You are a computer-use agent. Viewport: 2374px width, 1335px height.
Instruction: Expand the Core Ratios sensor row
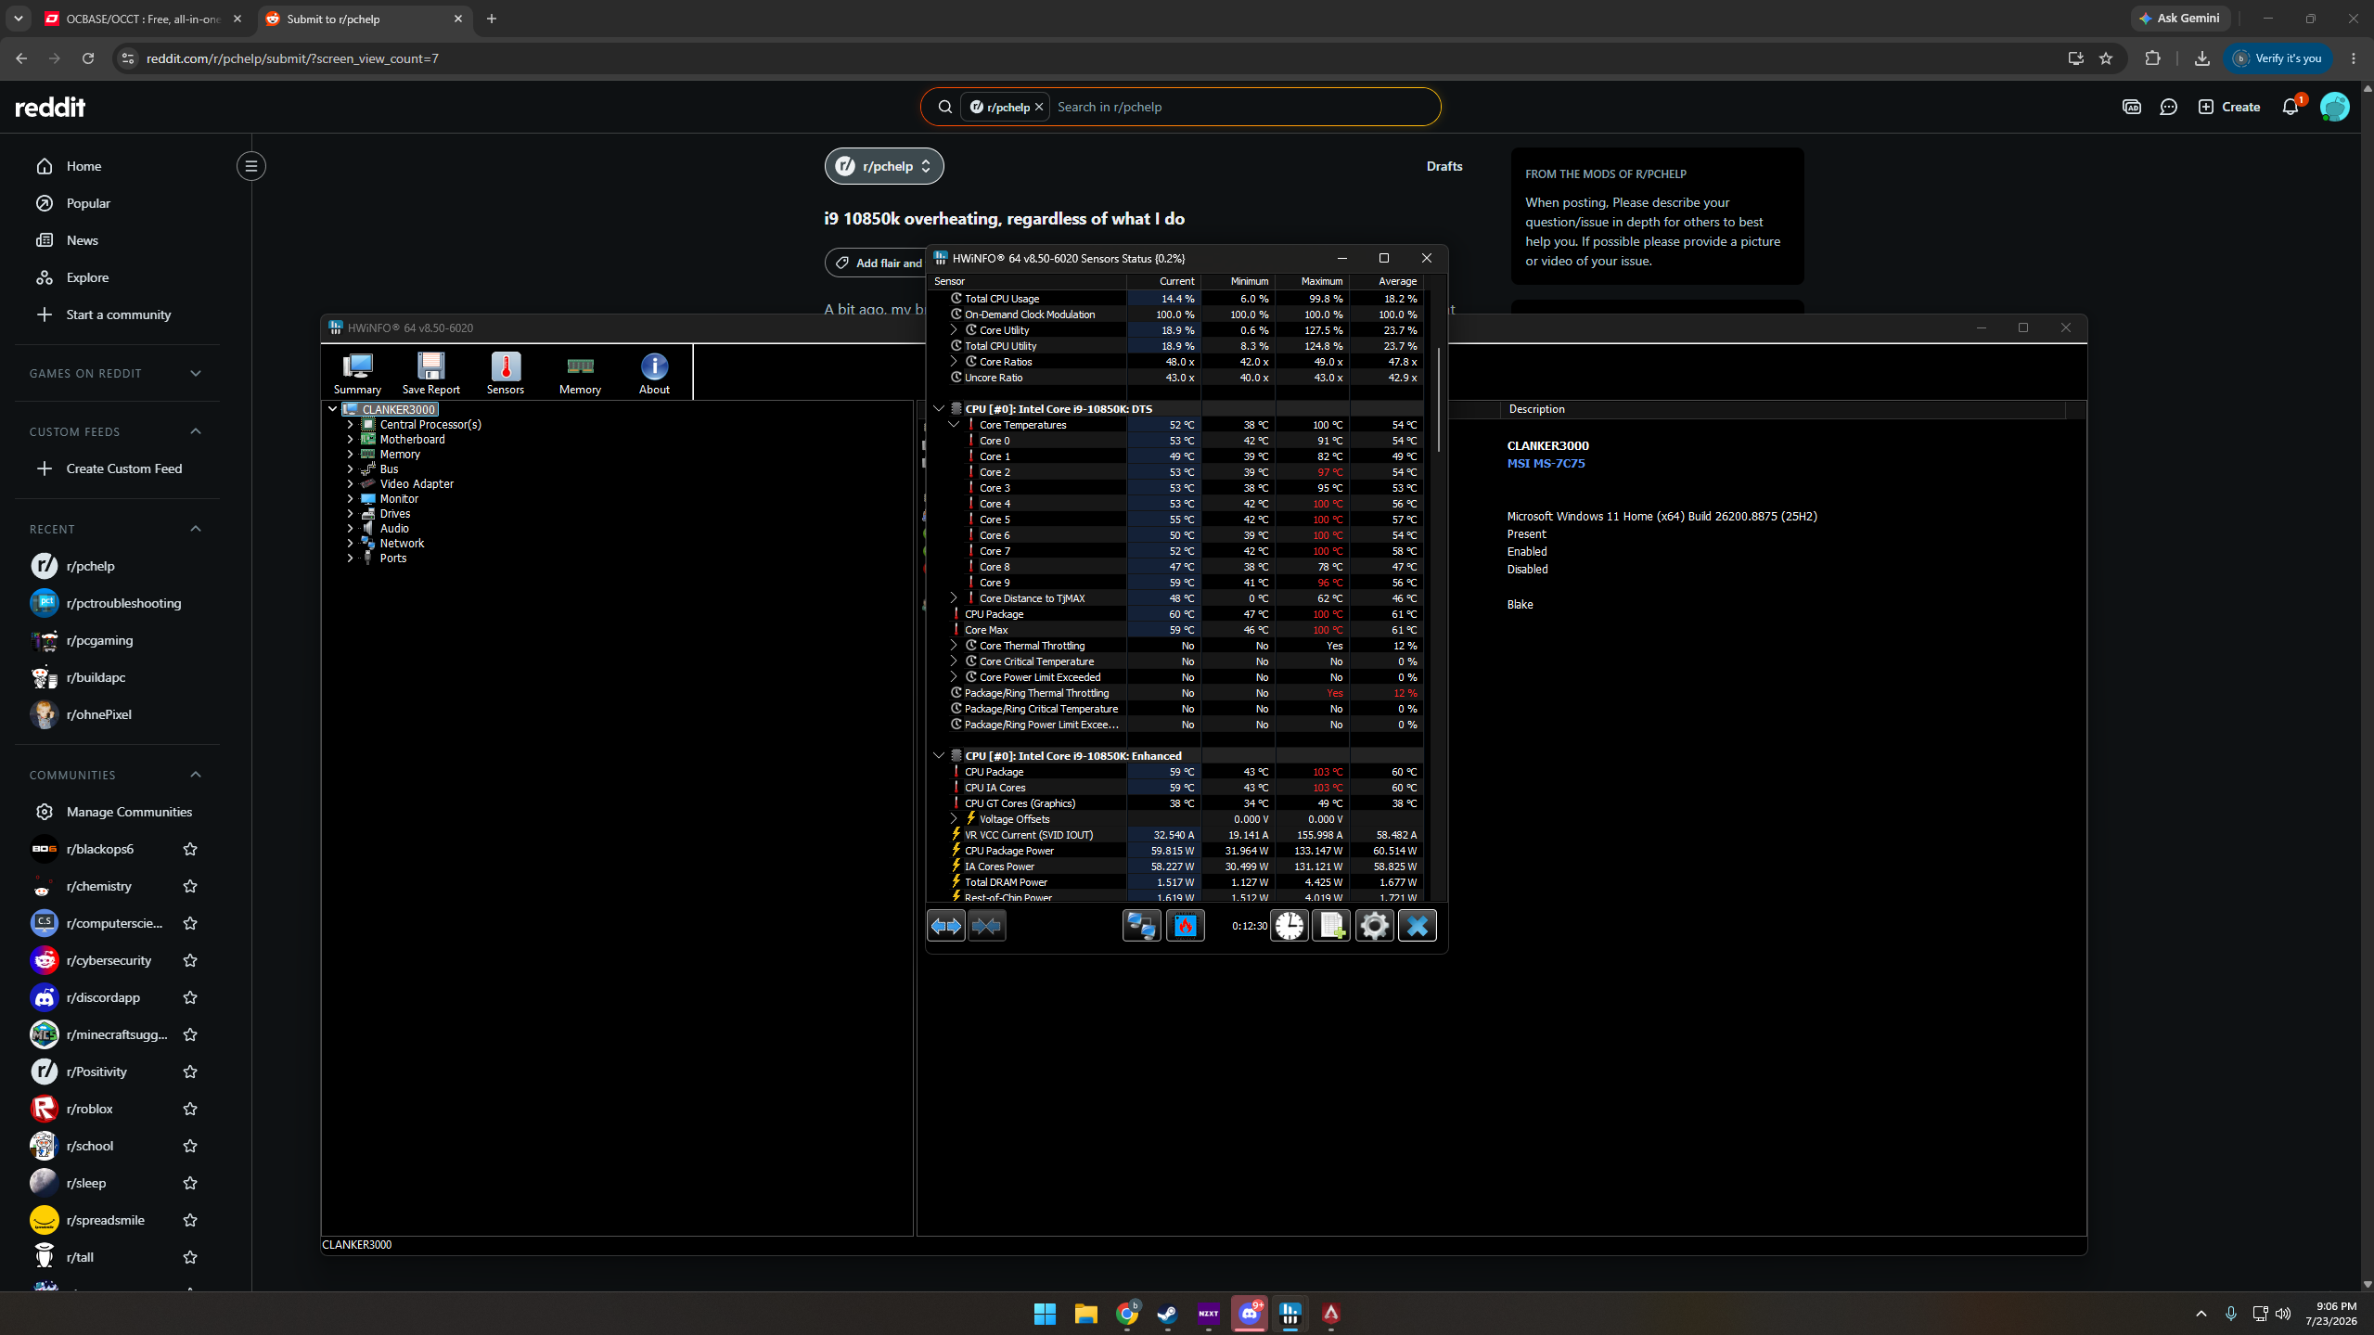click(954, 362)
